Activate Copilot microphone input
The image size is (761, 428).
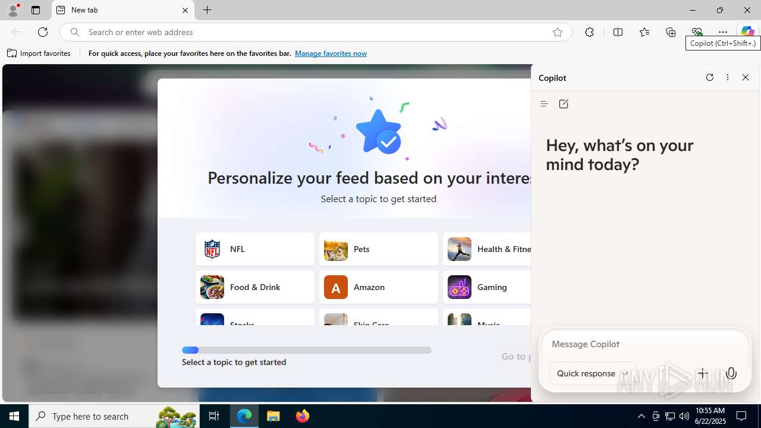coord(731,373)
